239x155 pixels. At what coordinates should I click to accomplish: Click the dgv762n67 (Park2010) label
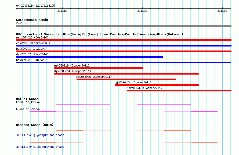click(32, 54)
